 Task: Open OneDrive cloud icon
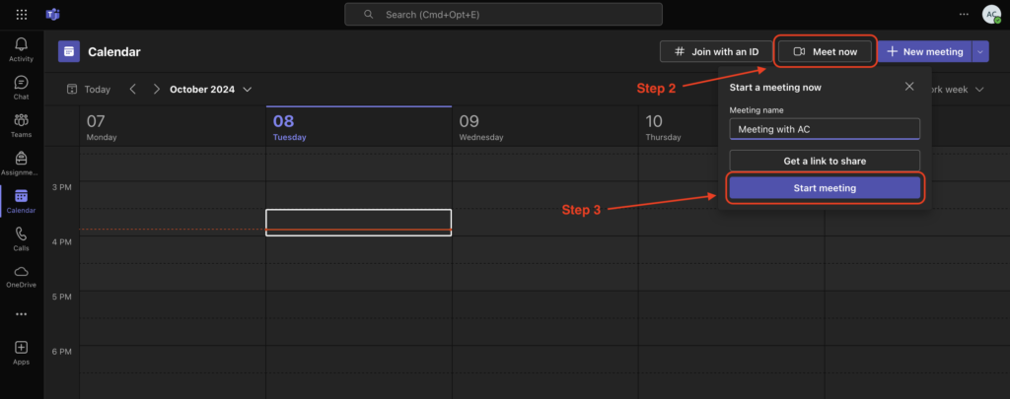(21, 272)
